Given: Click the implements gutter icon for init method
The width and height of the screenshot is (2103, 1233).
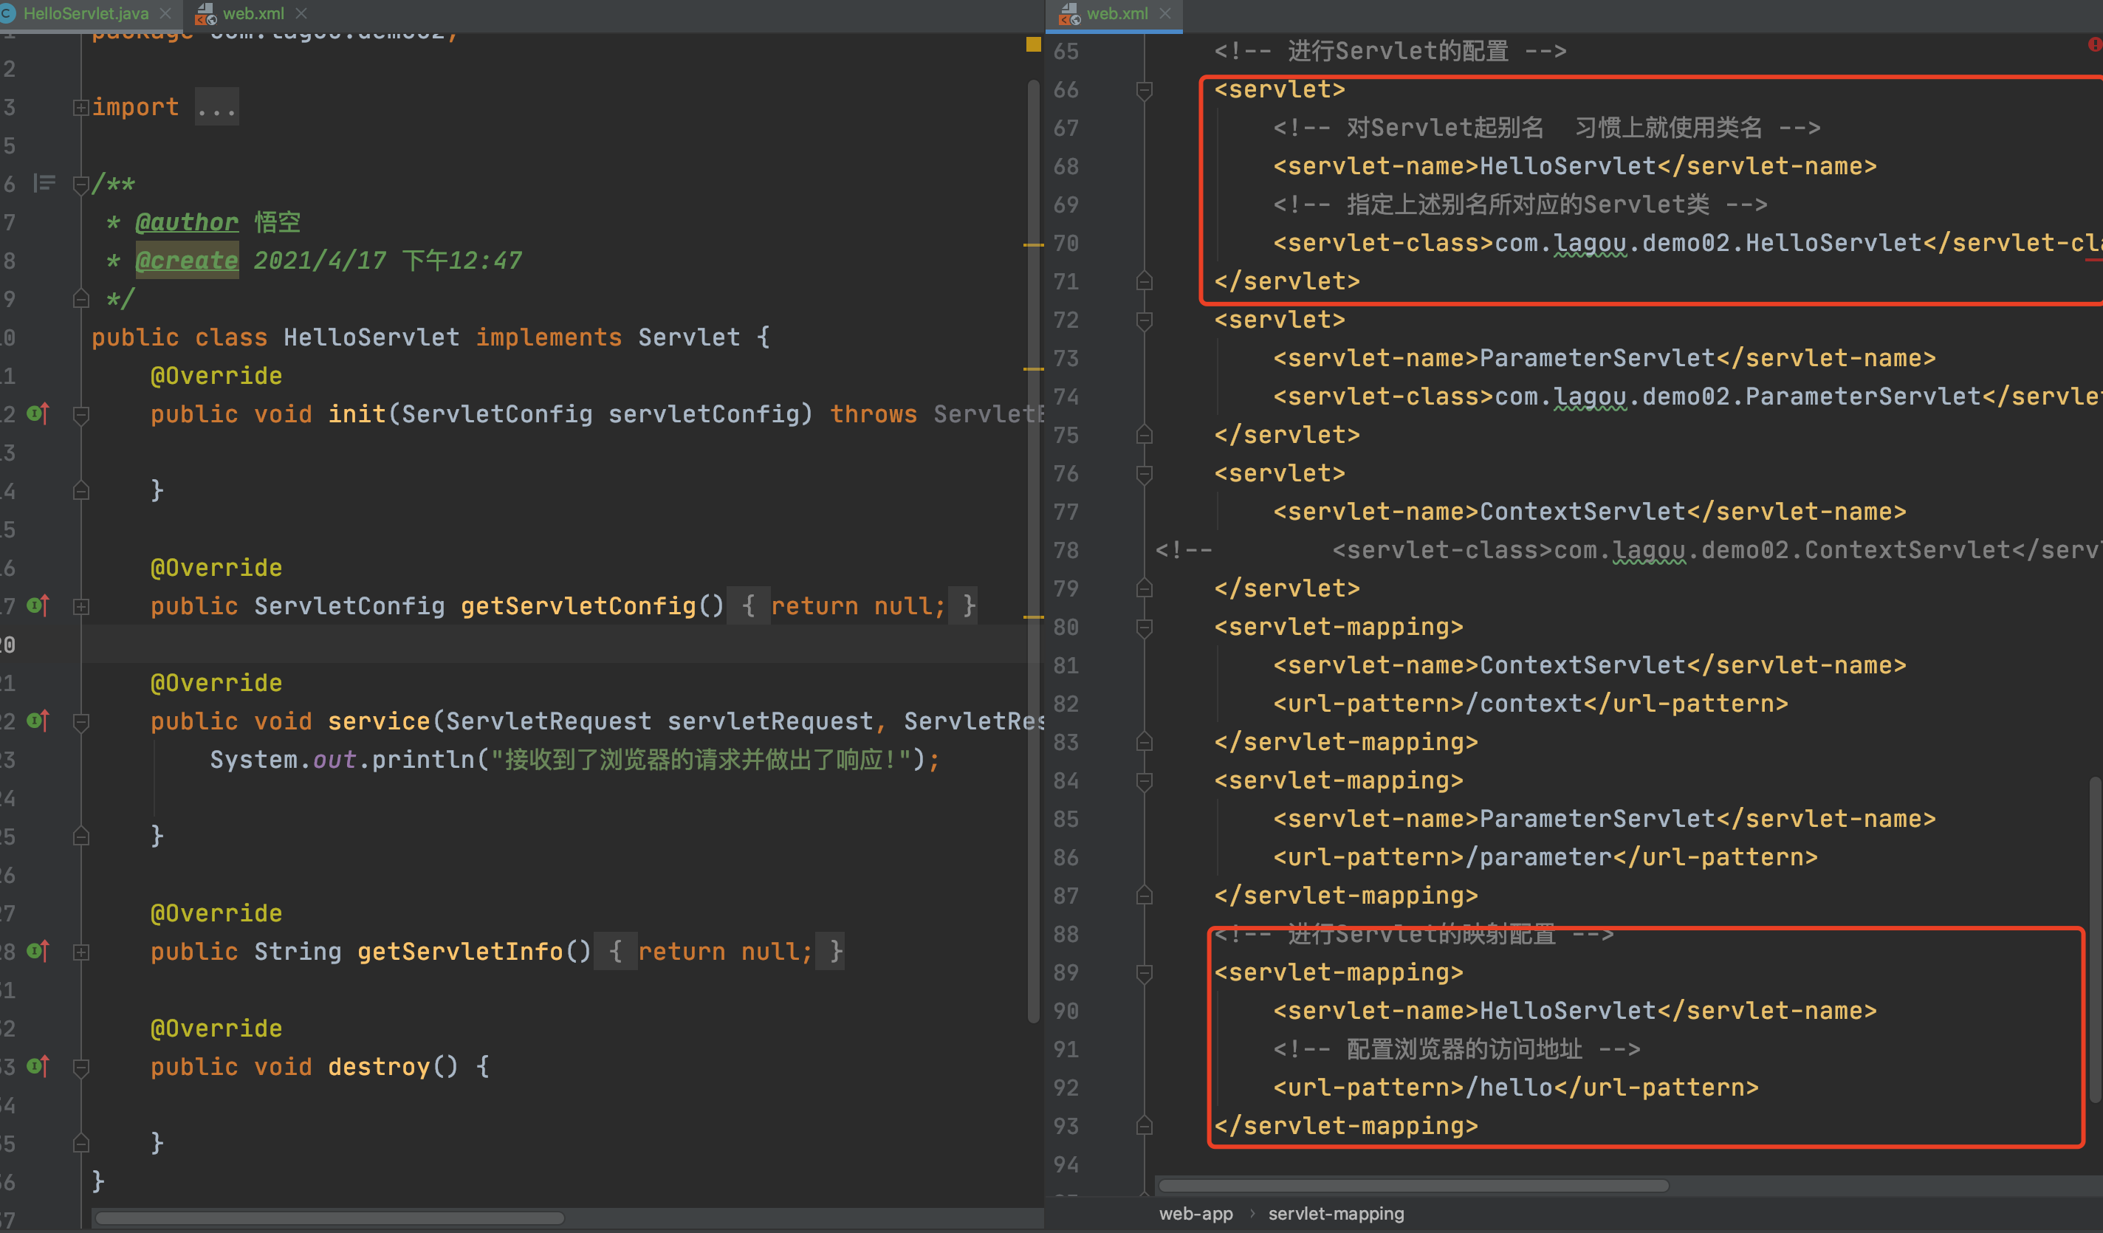Looking at the screenshot, I should click(x=38, y=413).
